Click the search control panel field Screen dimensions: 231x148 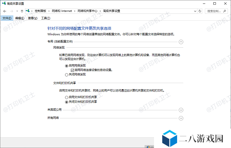tap(216, 11)
